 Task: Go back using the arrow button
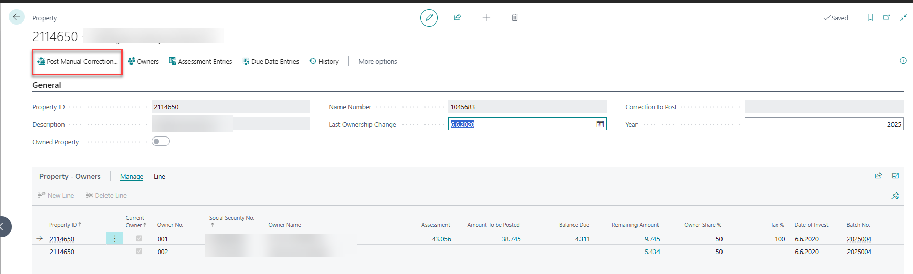[16, 17]
